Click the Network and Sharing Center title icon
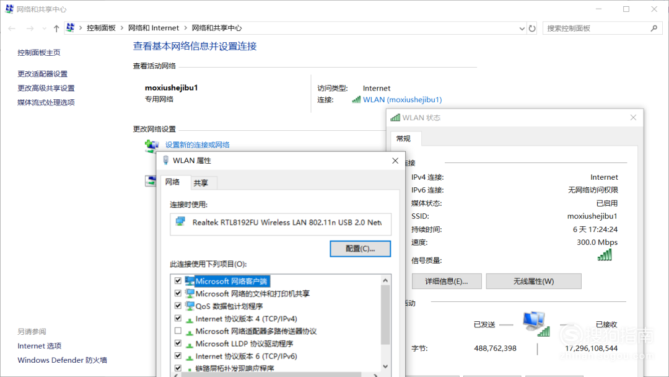The image size is (669, 377). click(x=9, y=9)
